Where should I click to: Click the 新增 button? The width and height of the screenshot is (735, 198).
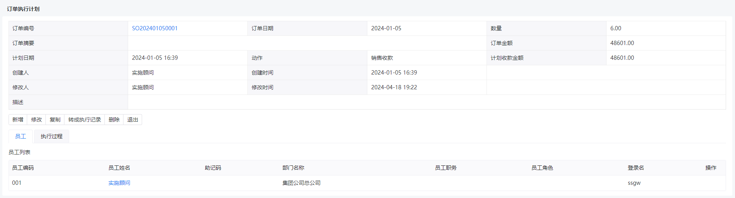click(x=18, y=120)
